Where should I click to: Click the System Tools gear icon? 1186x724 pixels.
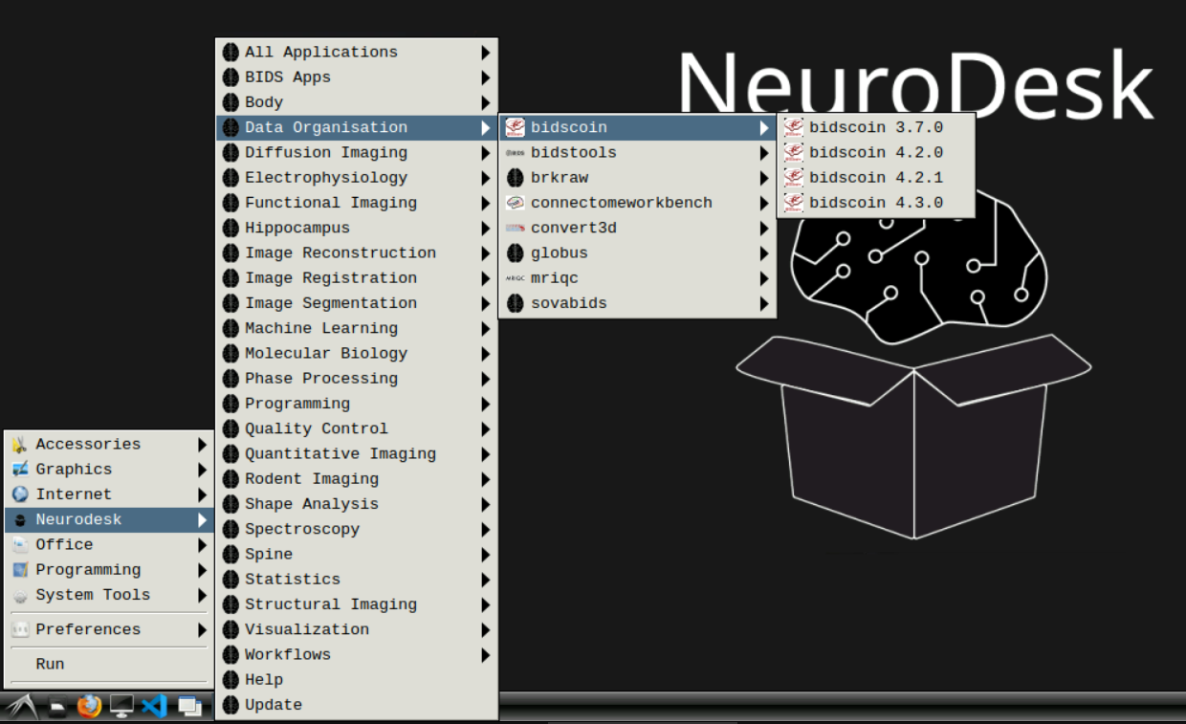[20, 595]
